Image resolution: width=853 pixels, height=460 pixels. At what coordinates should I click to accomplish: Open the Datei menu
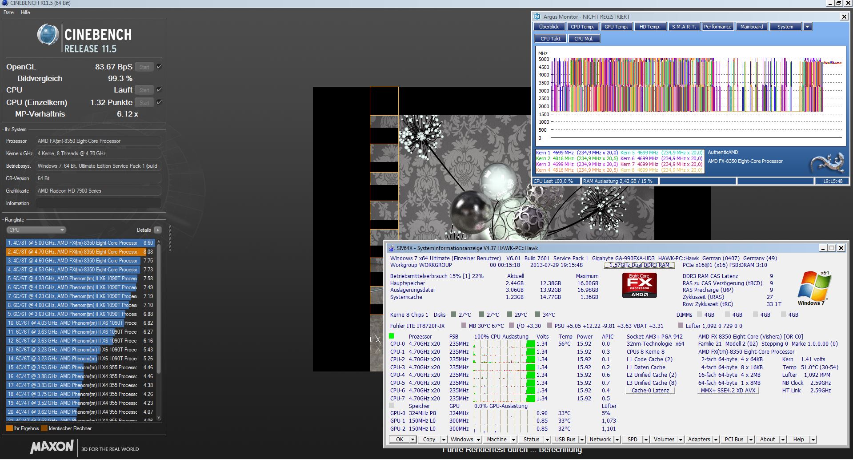9,12
